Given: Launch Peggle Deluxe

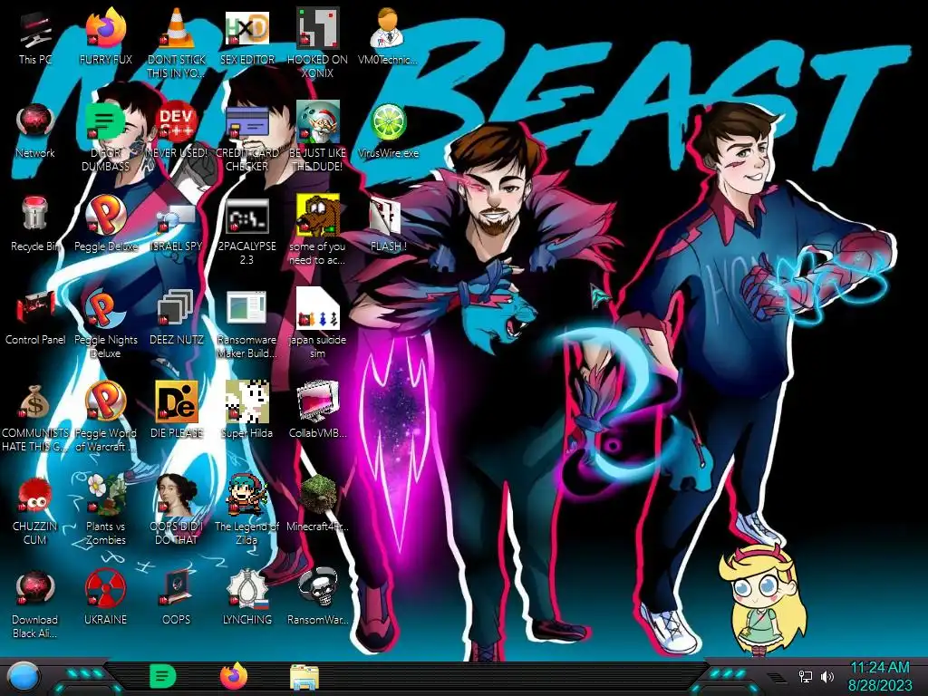Looking at the screenshot, I should [x=106, y=216].
